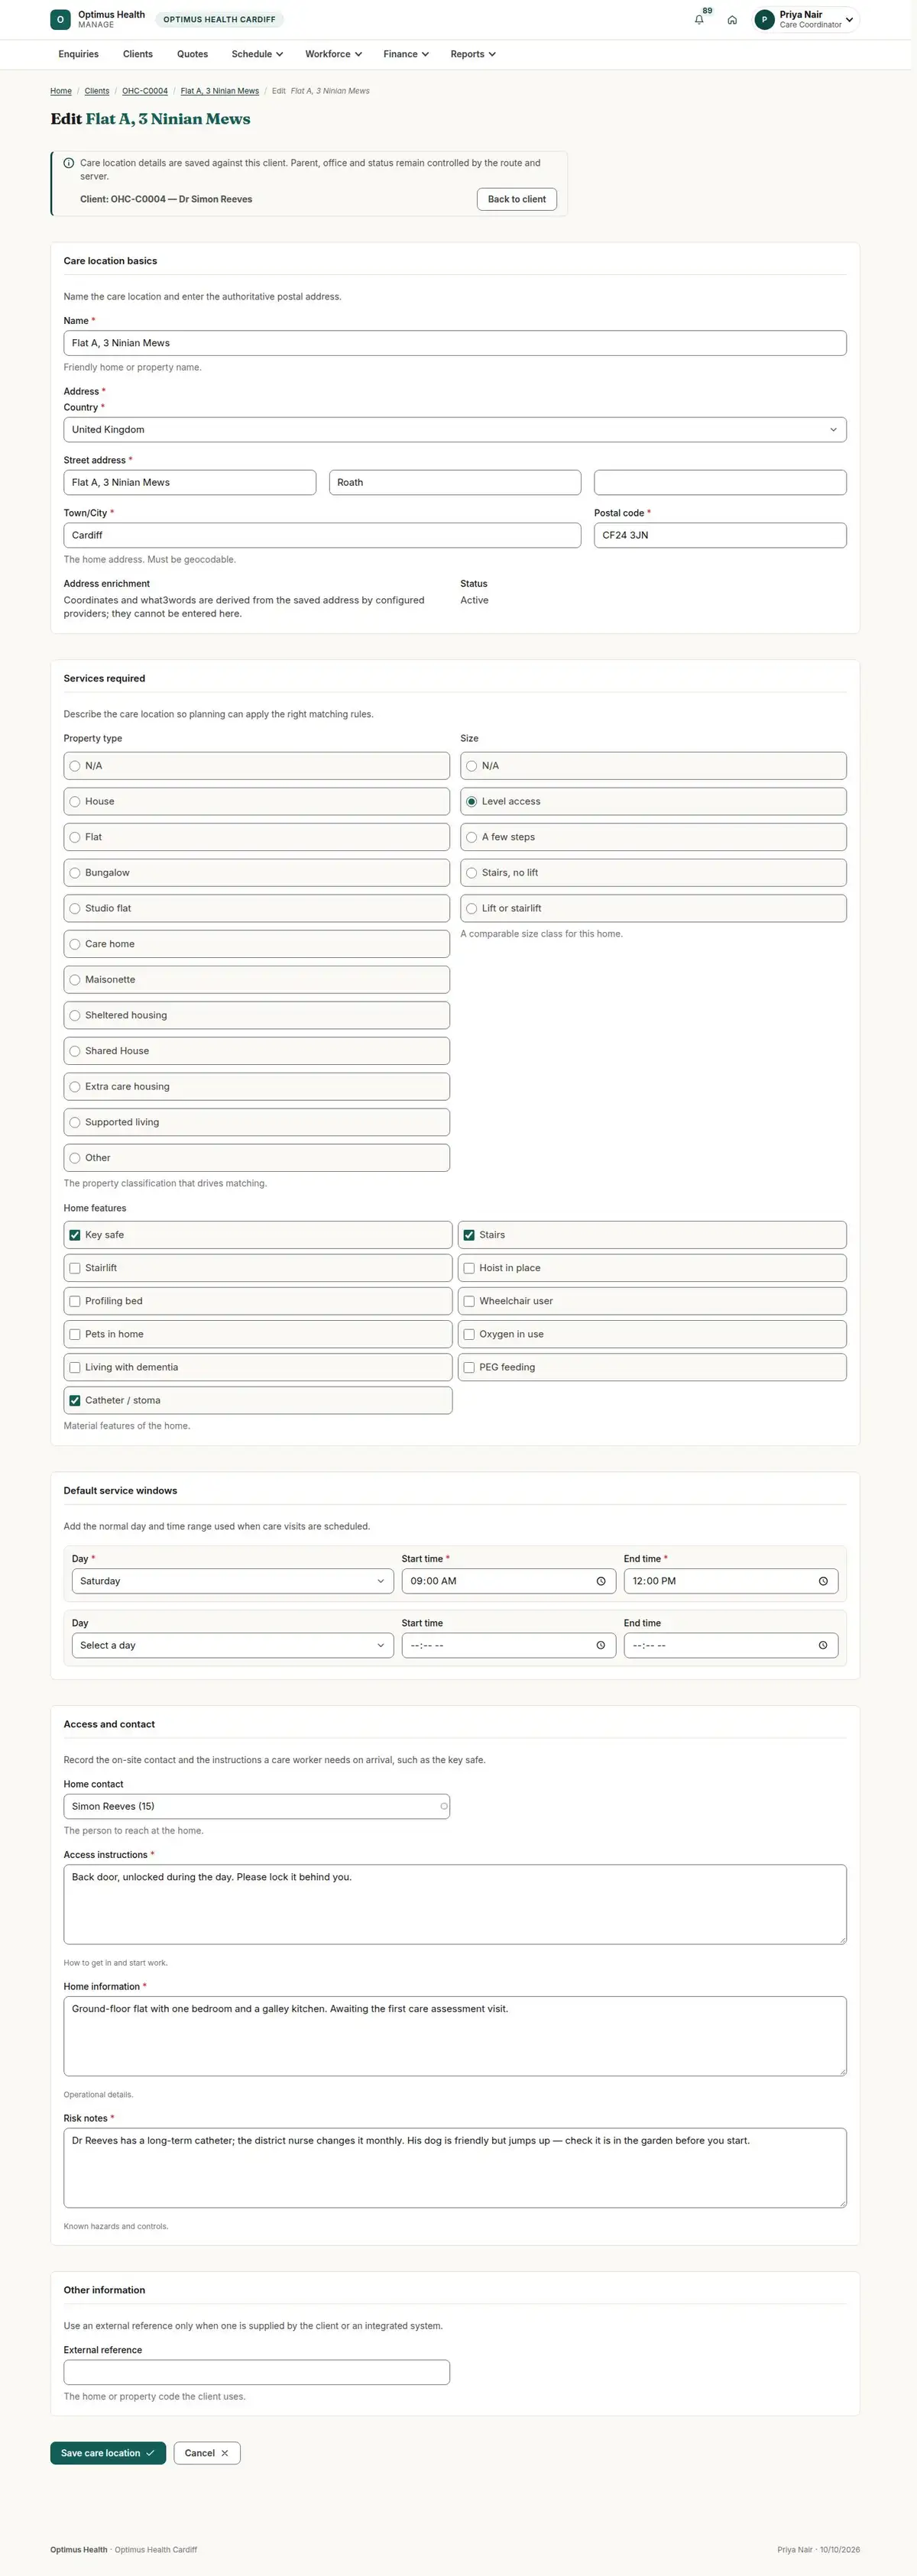Check the Living with dementia feature
Viewport: 917px width, 2576px height.
click(75, 1367)
